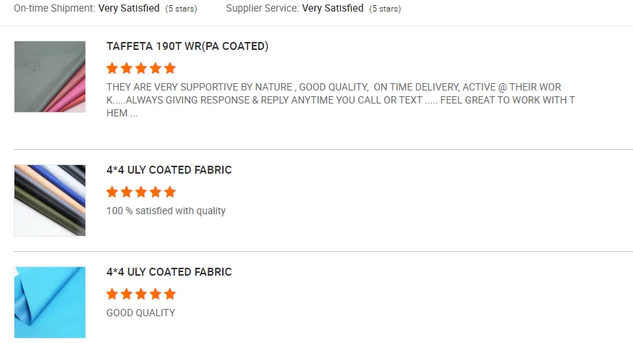Open the gray and pink taffeta fabric thumbnail

(50, 77)
